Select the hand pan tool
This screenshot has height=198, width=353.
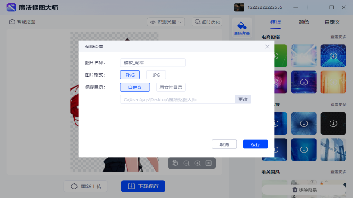coord(175,163)
